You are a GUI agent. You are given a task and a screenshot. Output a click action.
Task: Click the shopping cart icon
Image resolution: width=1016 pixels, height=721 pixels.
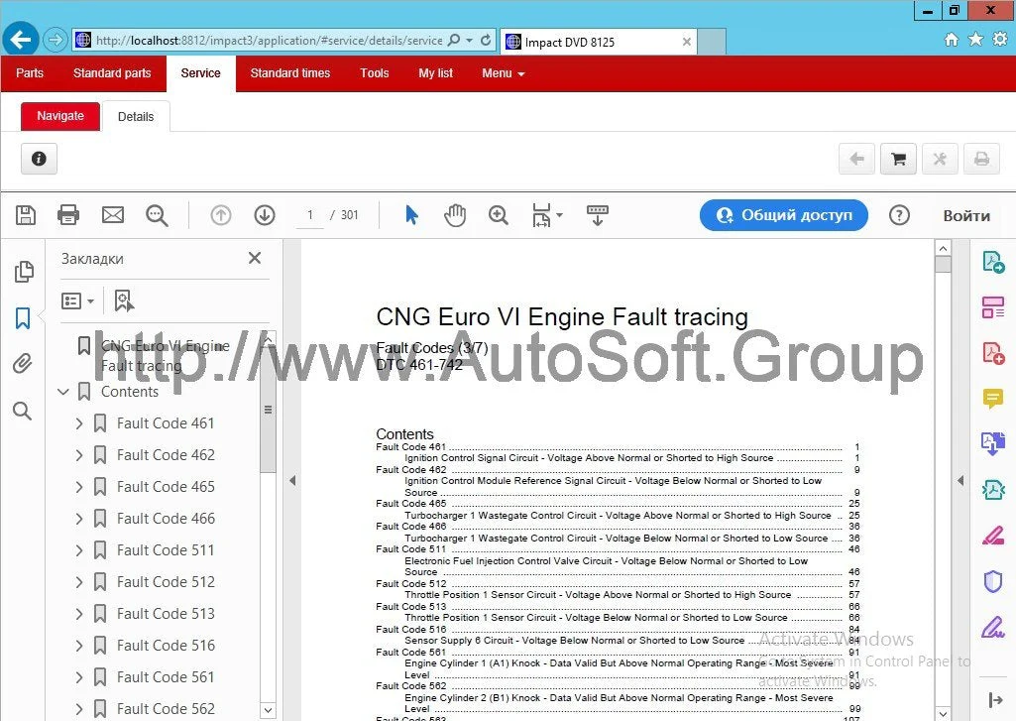[x=898, y=159]
